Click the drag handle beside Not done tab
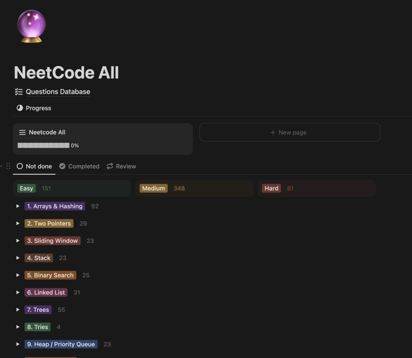Screen dimensions: 412x358 tap(8, 166)
